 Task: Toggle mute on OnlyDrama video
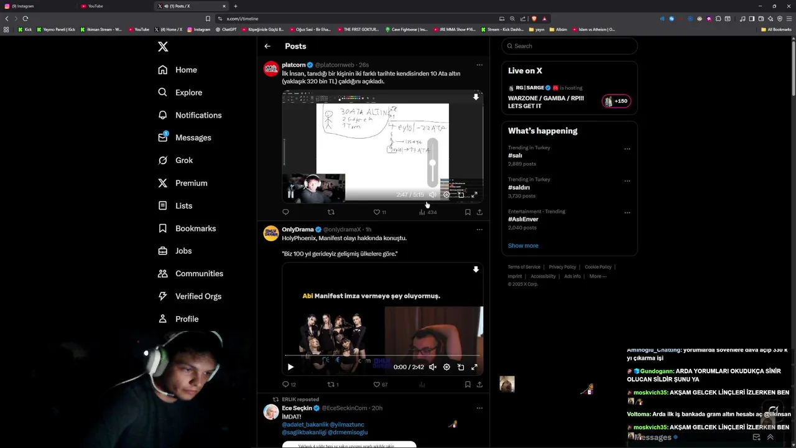pyautogui.click(x=432, y=367)
